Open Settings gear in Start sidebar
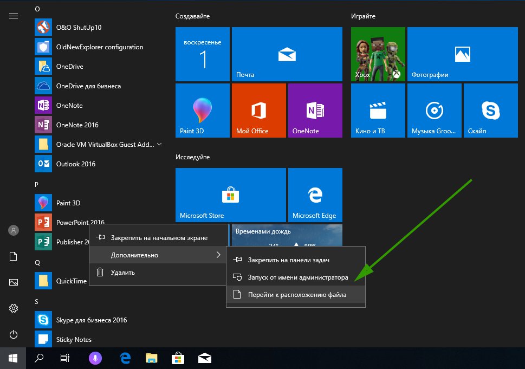This screenshot has width=525, height=369. [x=14, y=308]
